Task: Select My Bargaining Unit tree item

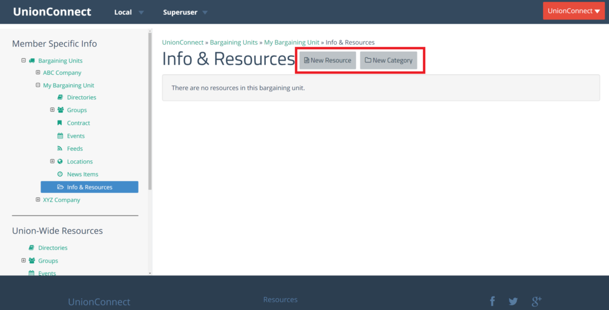Action: click(68, 86)
